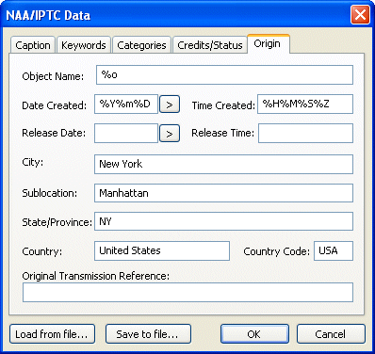Image resolution: width=375 pixels, height=354 pixels.
Task: Cancel the IPTC data dialog
Action: (x=331, y=334)
